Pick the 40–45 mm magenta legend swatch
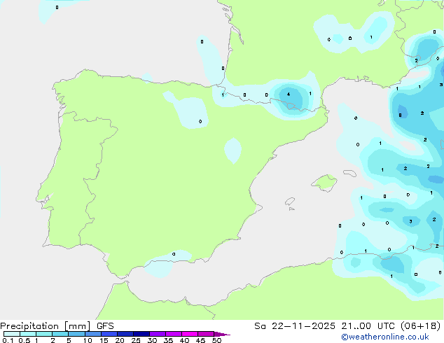The image size is (444, 343). [x=190, y=334]
